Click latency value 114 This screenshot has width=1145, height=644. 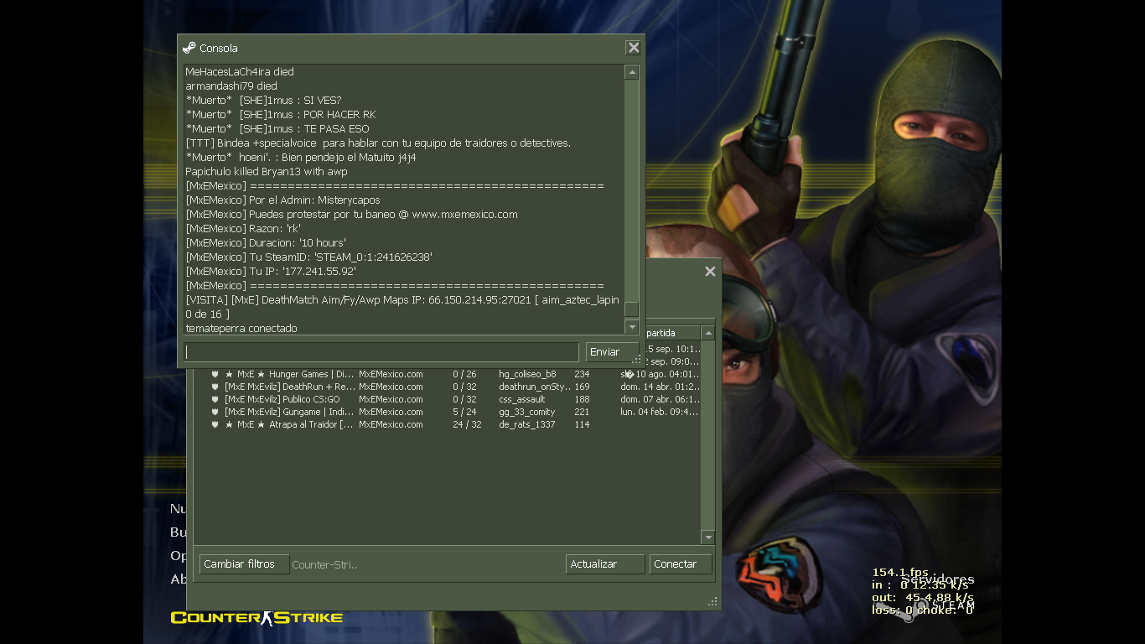click(581, 424)
